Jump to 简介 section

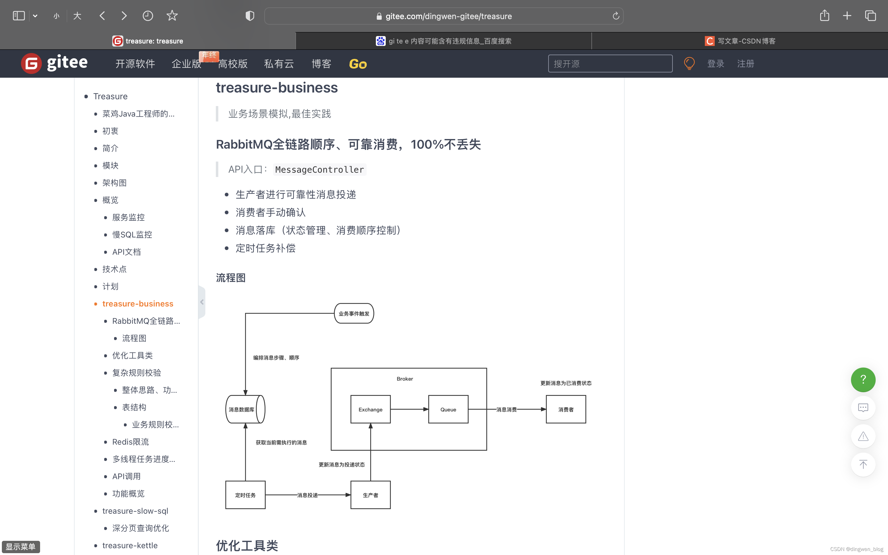(x=110, y=148)
